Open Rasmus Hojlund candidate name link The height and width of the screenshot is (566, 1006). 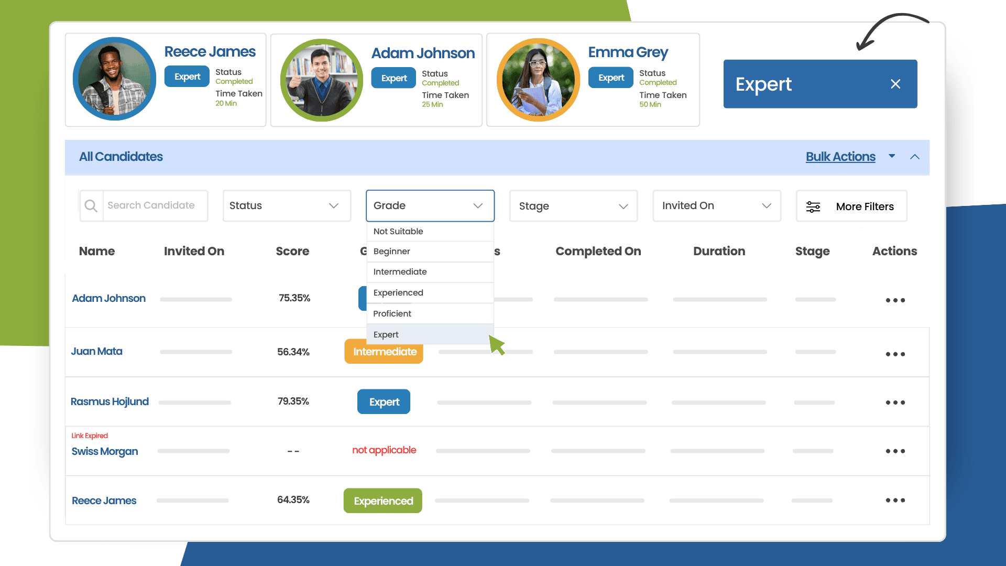pyautogui.click(x=110, y=401)
